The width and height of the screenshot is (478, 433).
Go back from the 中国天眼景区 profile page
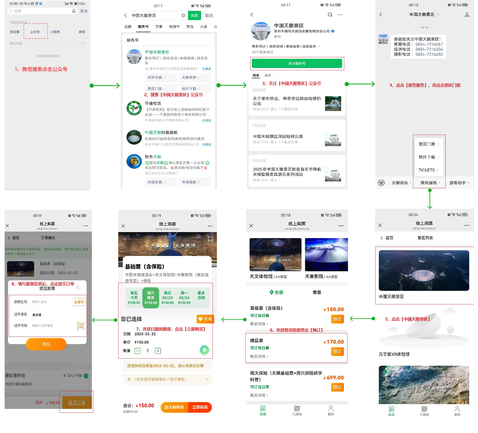[252, 15]
